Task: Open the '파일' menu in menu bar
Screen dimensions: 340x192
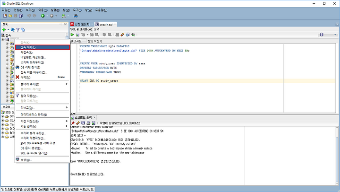Action: 6,10
